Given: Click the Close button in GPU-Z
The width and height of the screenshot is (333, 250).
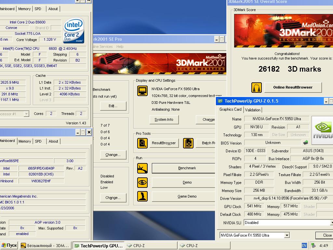Looking at the screenshot, I should pyautogui.click(x=324, y=235).
